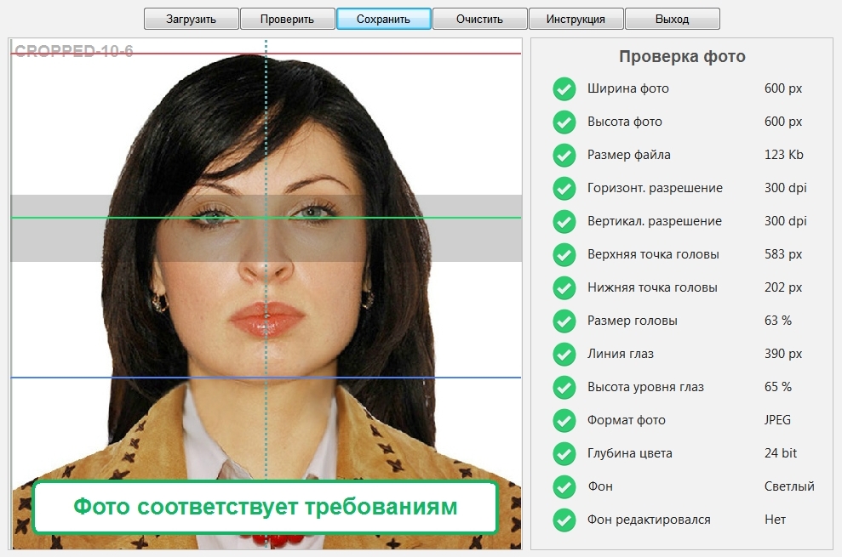Save the photo with Сохранить button
This screenshot has height=557, width=842.
(x=383, y=19)
